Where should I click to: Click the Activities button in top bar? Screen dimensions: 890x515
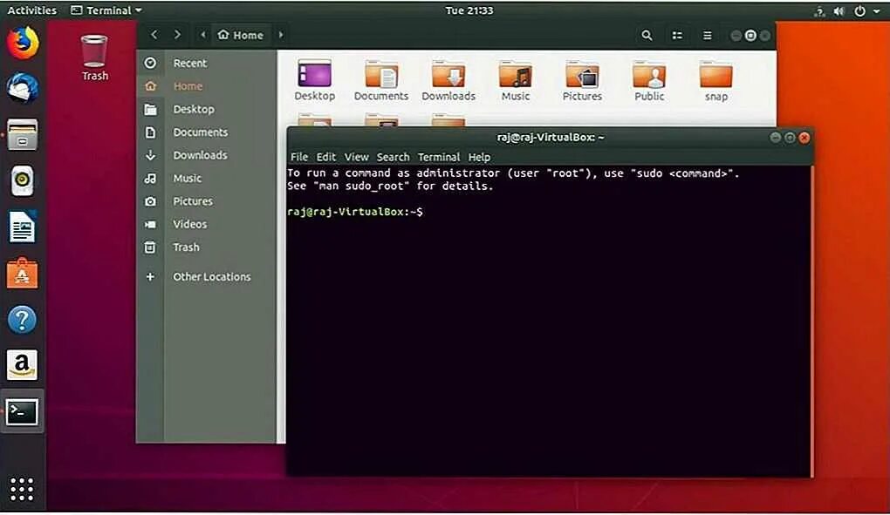31,10
